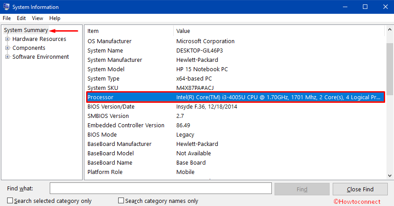Enable Search selected category only checkbox
The height and width of the screenshot is (206, 394).
(10, 201)
